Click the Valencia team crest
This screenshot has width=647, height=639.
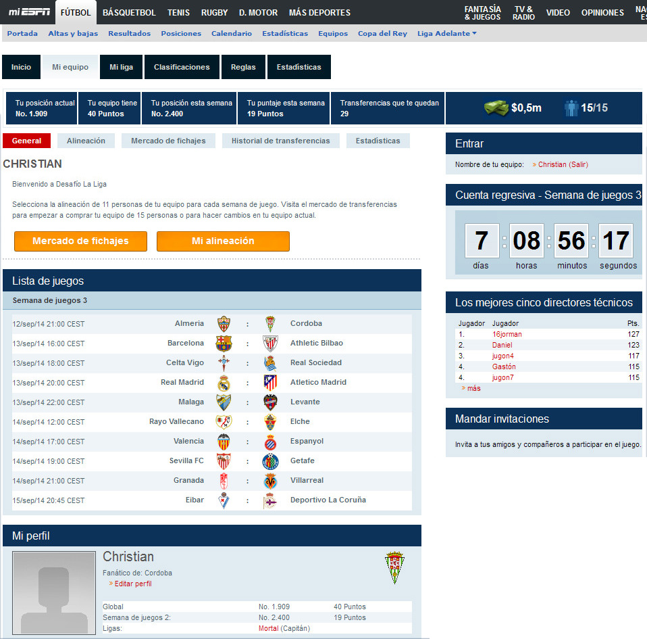pyautogui.click(x=224, y=442)
